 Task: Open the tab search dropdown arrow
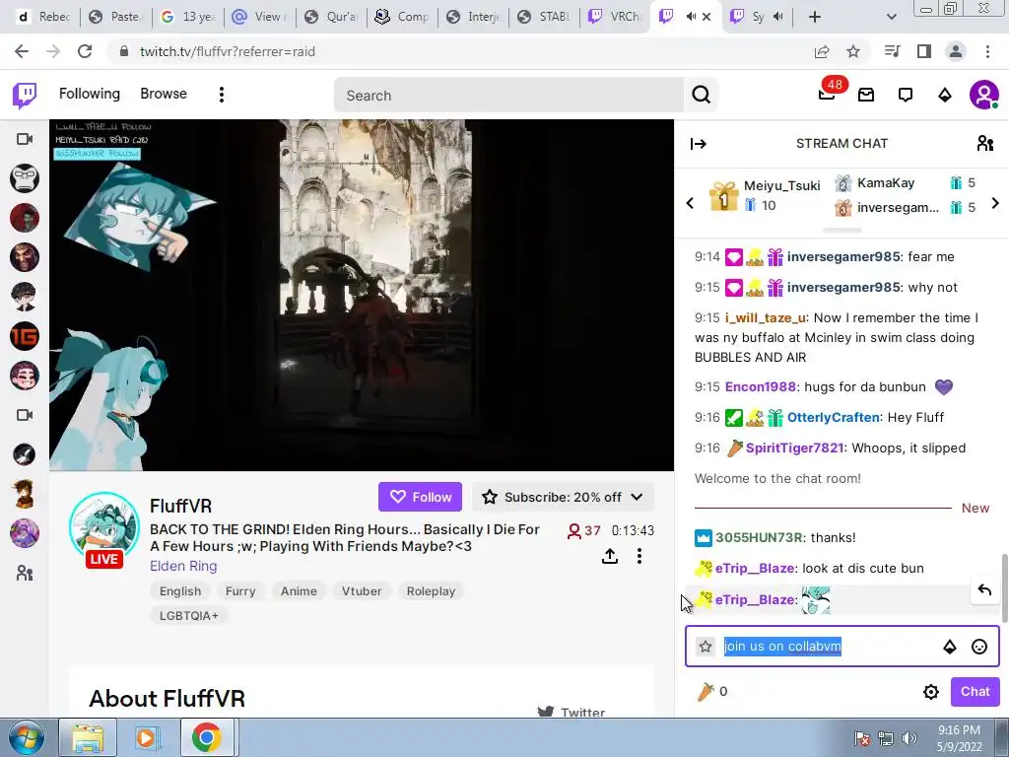click(891, 17)
